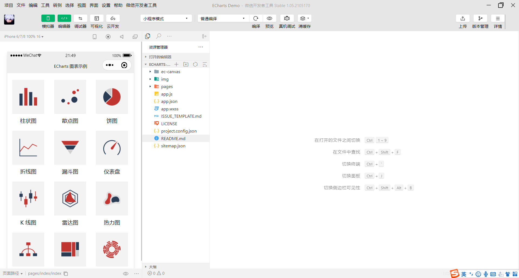Click the mini program close circle button
519x278 pixels.
click(124, 65)
